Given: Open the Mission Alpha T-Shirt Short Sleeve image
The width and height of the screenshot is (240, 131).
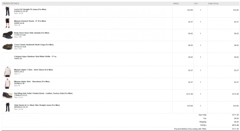Looking at the screenshot, I should [7, 72].
